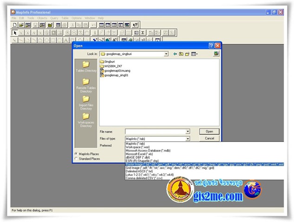This screenshot has height=222, width=294.
Task: Select the MapInfo Places radio button
Action: pos(76,154)
